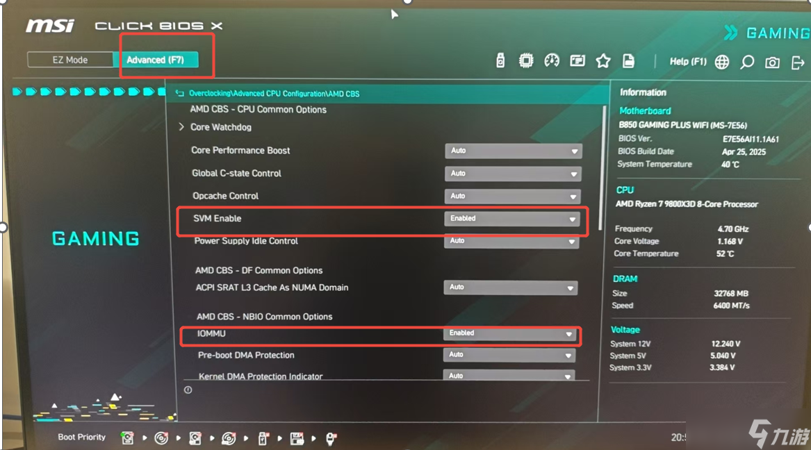Click Help (F1) button
Viewport: 811px width, 450px height.
point(687,62)
